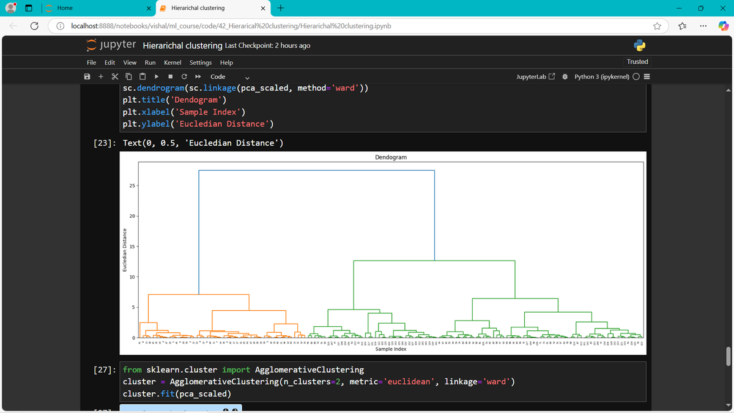The width and height of the screenshot is (734, 413).
Task: Click the plt.xlabel('Sample Index') code line
Action: click(x=184, y=111)
